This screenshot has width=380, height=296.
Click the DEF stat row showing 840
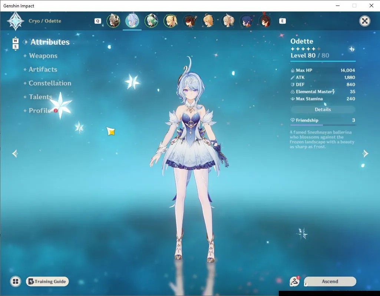323,84
